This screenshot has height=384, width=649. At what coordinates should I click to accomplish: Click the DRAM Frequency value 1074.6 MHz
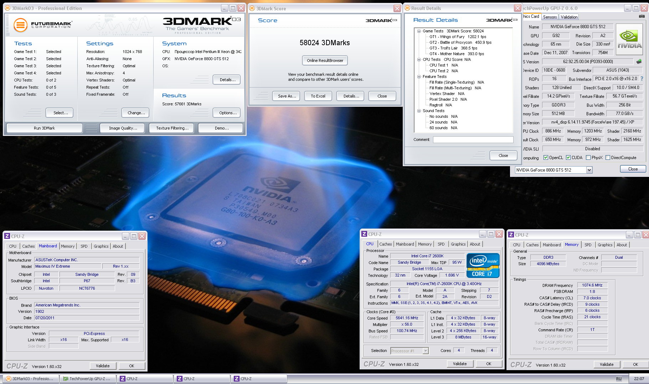tap(592, 285)
